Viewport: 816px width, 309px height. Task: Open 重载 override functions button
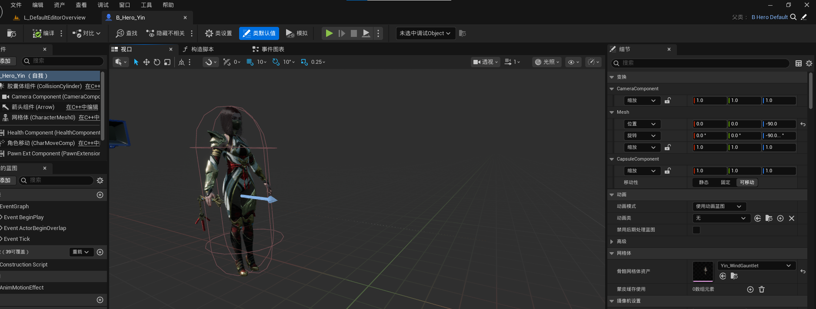(81, 252)
